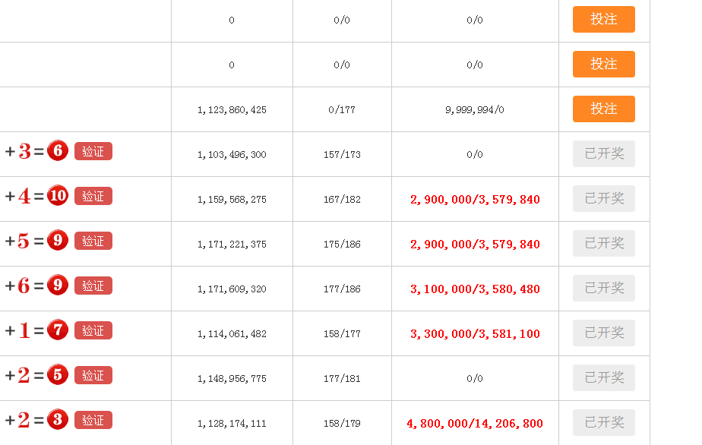Select the red 4,800,000/14,206,800 amount
The height and width of the screenshot is (445, 702).
[x=475, y=424]
